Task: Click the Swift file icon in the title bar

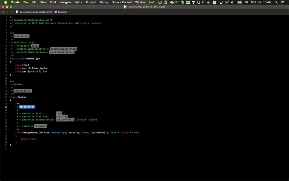Action: point(125,7)
